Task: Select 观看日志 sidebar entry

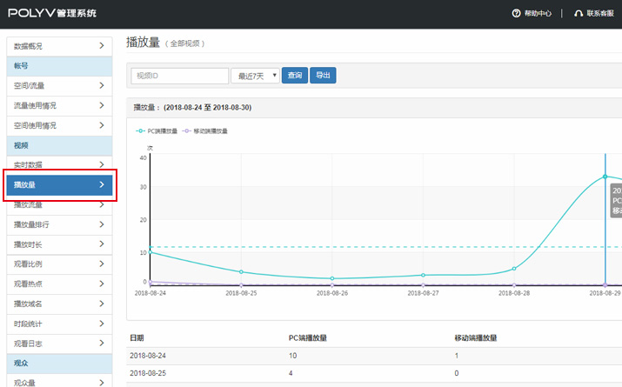Action: tap(59, 344)
